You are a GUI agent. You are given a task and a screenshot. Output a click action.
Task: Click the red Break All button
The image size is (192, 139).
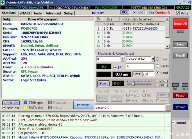180,24
